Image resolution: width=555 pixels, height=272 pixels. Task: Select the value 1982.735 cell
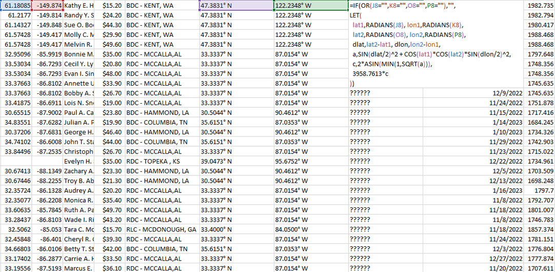tap(540, 6)
